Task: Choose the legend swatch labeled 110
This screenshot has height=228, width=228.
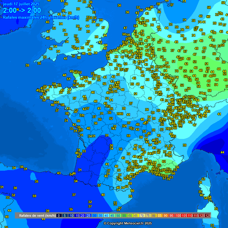Action: coord(190,216)
